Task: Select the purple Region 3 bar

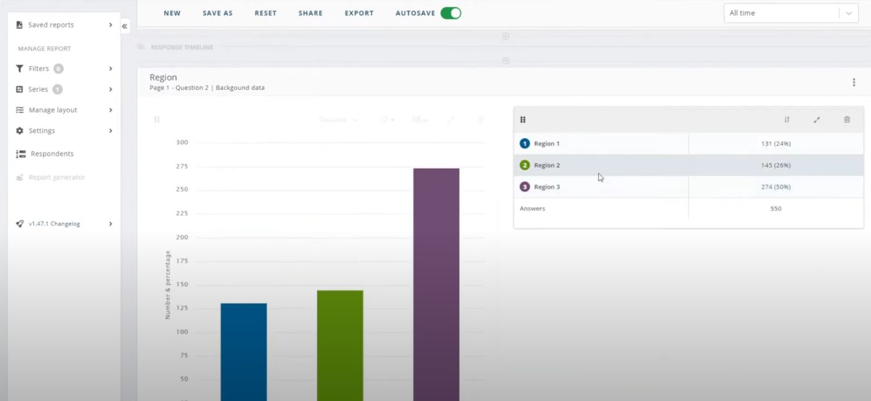Action: (x=436, y=282)
